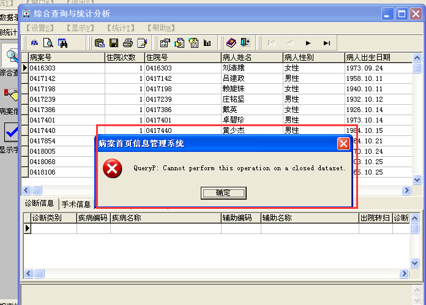This screenshot has width=426, height=305.
Task: Click the hand pointing at sheet icon
Action: point(193,43)
